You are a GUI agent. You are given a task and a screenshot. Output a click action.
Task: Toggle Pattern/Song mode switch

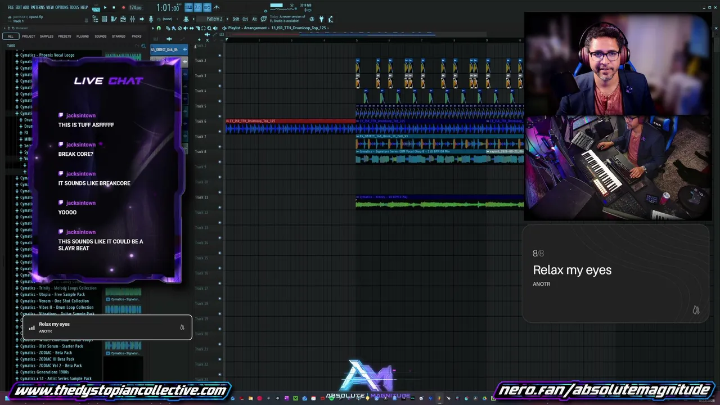coord(95,8)
